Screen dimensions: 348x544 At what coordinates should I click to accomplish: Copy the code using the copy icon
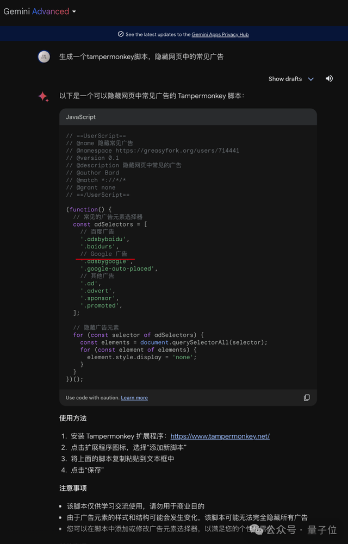(307, 398)
